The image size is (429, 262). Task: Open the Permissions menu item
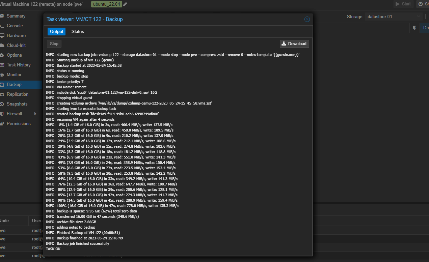pos(19,124)
